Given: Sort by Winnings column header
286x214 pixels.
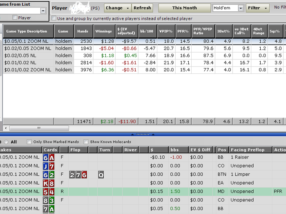Looking at the screenshot, I should pos(104,31).
